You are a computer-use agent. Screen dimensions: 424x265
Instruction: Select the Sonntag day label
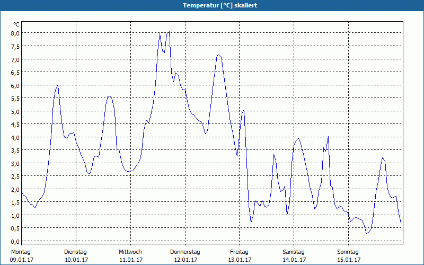[348, 252]
